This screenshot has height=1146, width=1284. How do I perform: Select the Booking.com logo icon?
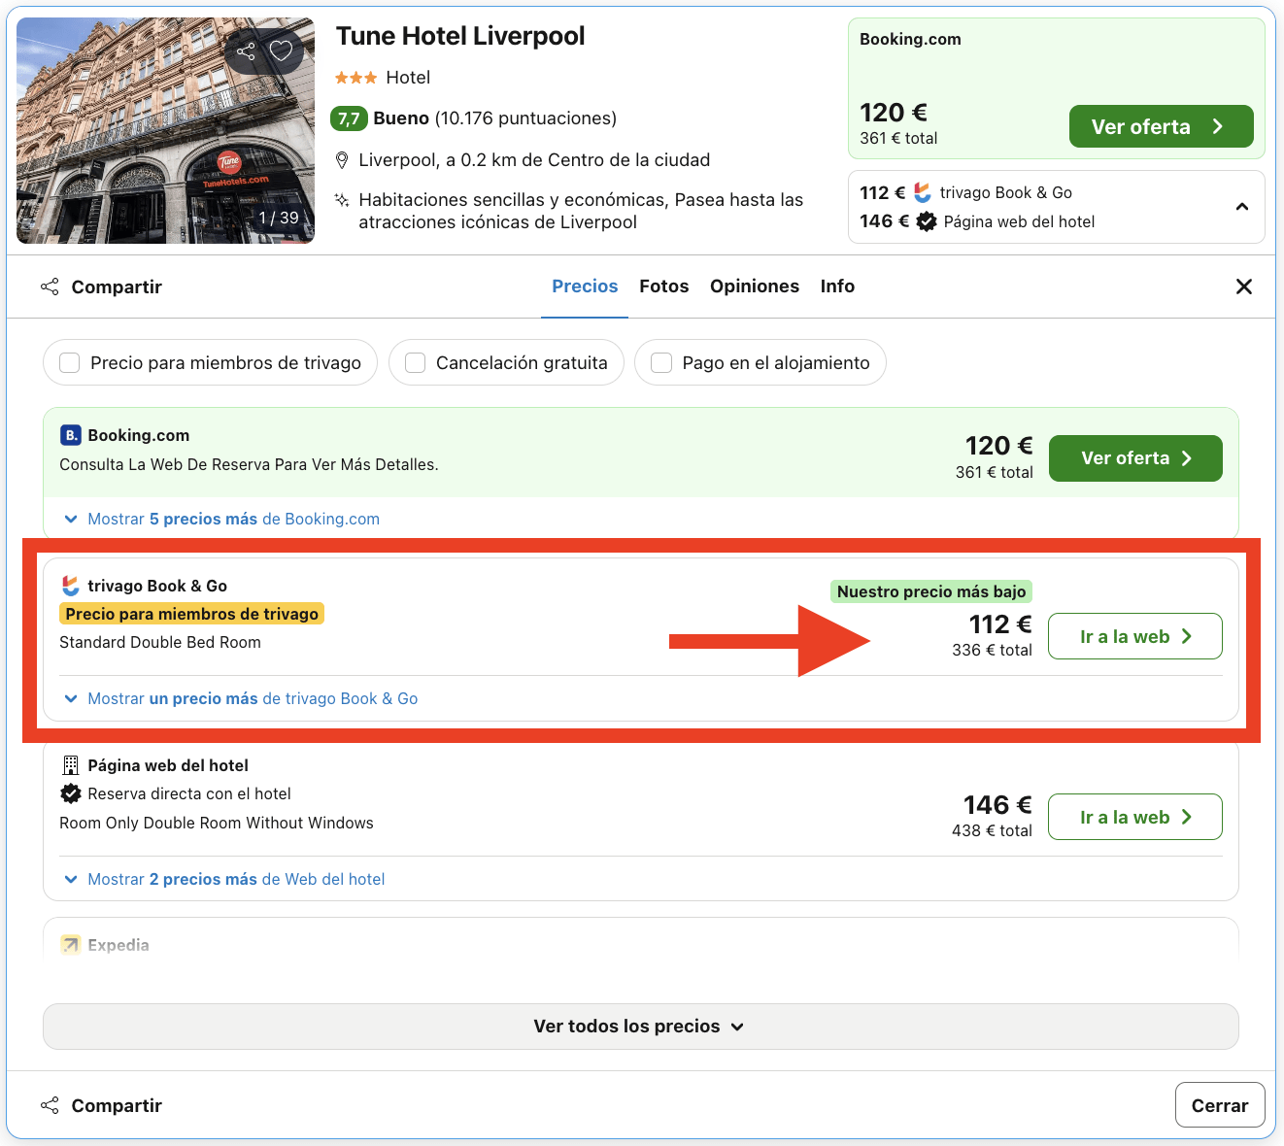(70, 435)
